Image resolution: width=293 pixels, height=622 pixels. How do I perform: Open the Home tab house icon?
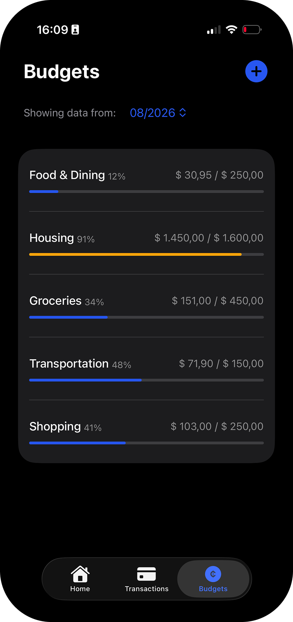tap(80, 574)
